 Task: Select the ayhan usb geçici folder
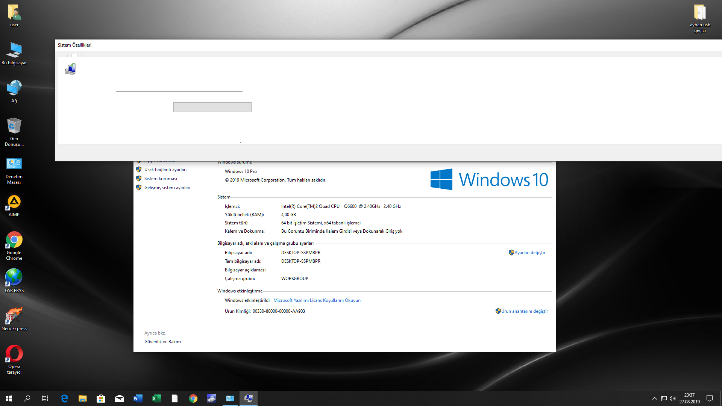pyautogui.click(x=700, y=13)
